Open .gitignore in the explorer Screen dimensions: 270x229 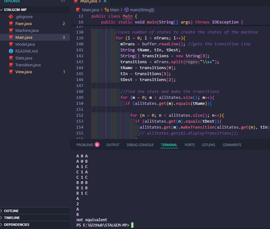pos(24,17)
